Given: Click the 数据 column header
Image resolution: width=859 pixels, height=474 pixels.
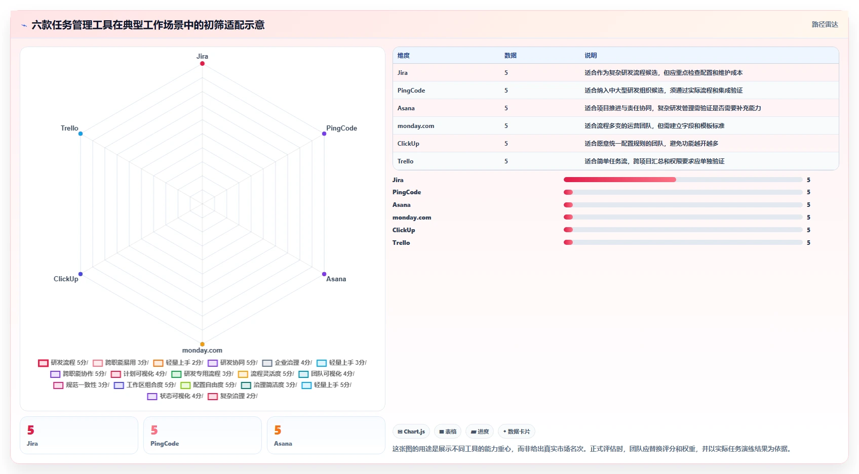Looking at the screenshot, I should (511, 56).
